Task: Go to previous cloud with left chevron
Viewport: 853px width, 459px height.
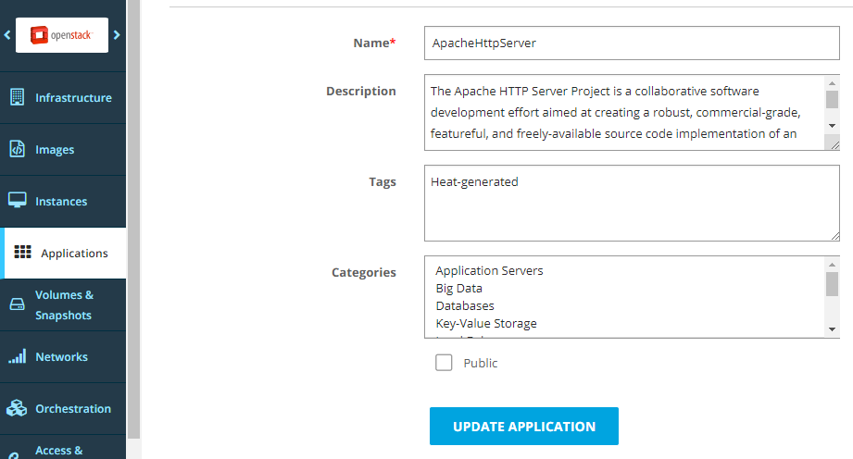Action: click(7, 35)
